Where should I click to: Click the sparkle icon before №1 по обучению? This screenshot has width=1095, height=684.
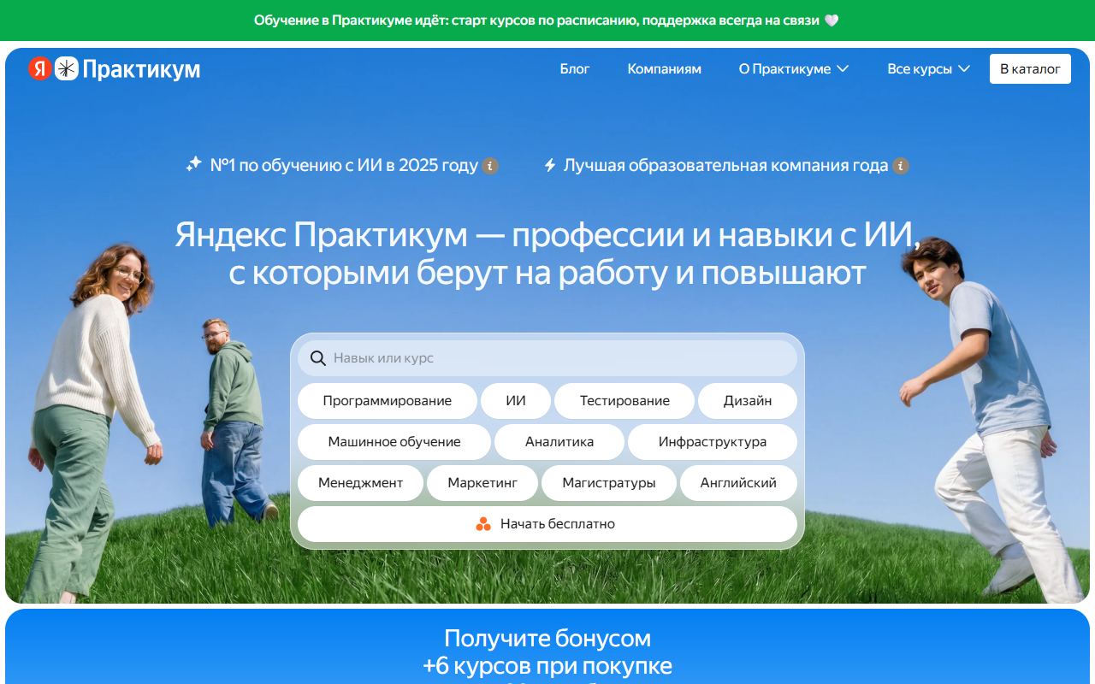pyautogui.click(x=194, y=164)
